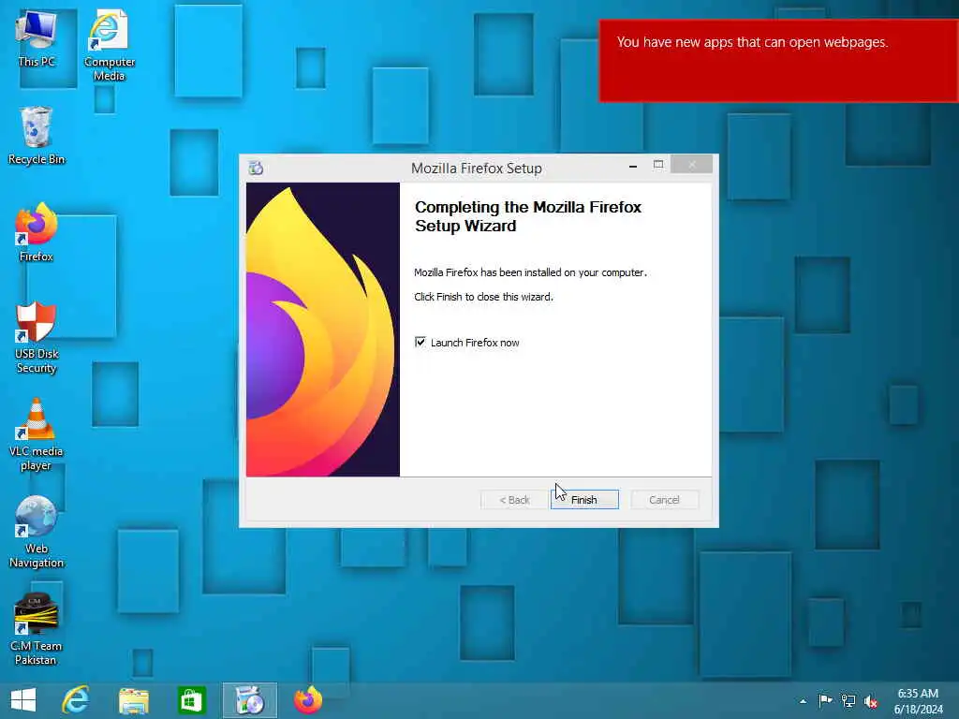The width and height of the screenshot is (959, 719).
Task: Open the This PC desktop icon
Action: click(x=37, y=37)
